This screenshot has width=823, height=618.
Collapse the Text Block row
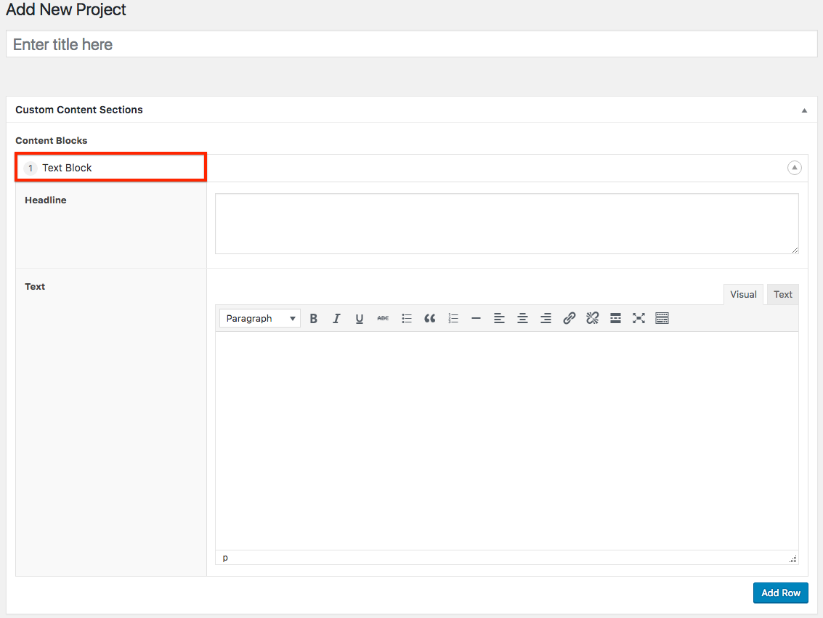(x=795, y=168)
